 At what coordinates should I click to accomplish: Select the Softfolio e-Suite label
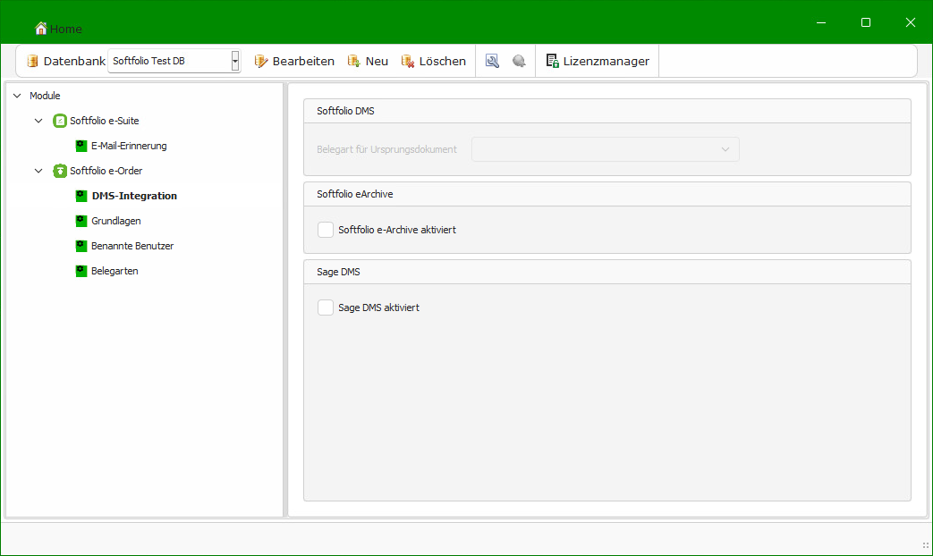104,121
